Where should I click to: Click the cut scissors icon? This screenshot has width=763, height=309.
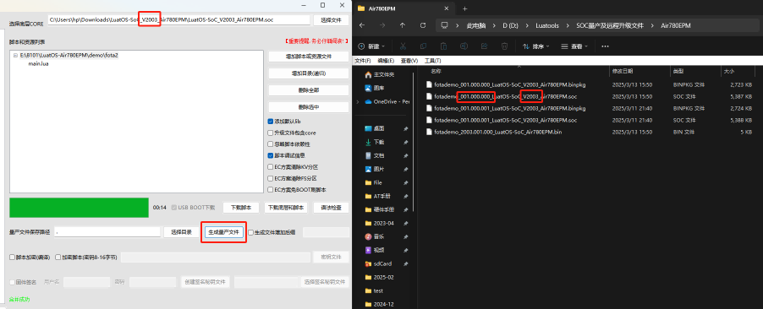[403, 46]
